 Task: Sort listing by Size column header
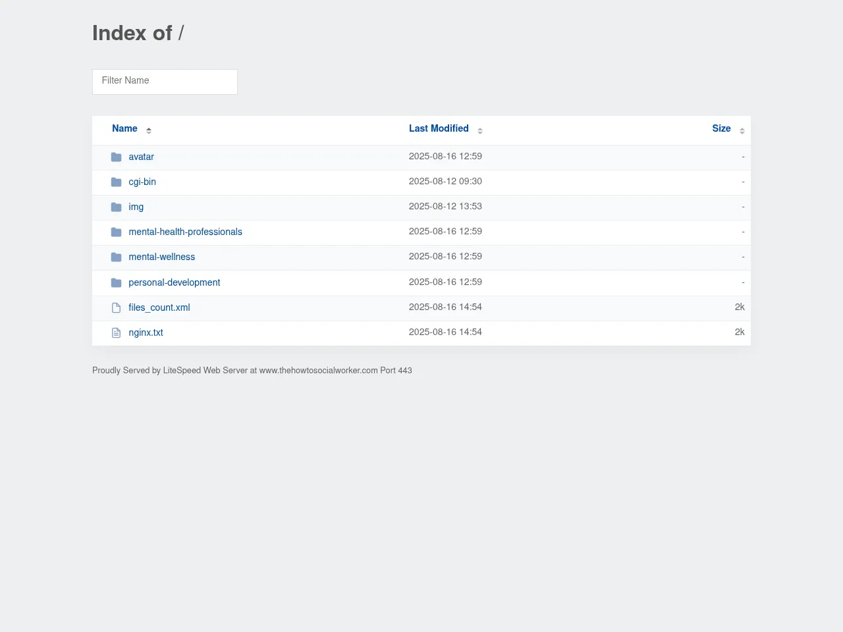721,129
